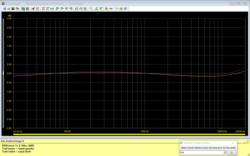The height and width of the screenshot is (156, 250).
Task: Click the add-trace icon with blue plus
Action: tap(4, 9)
